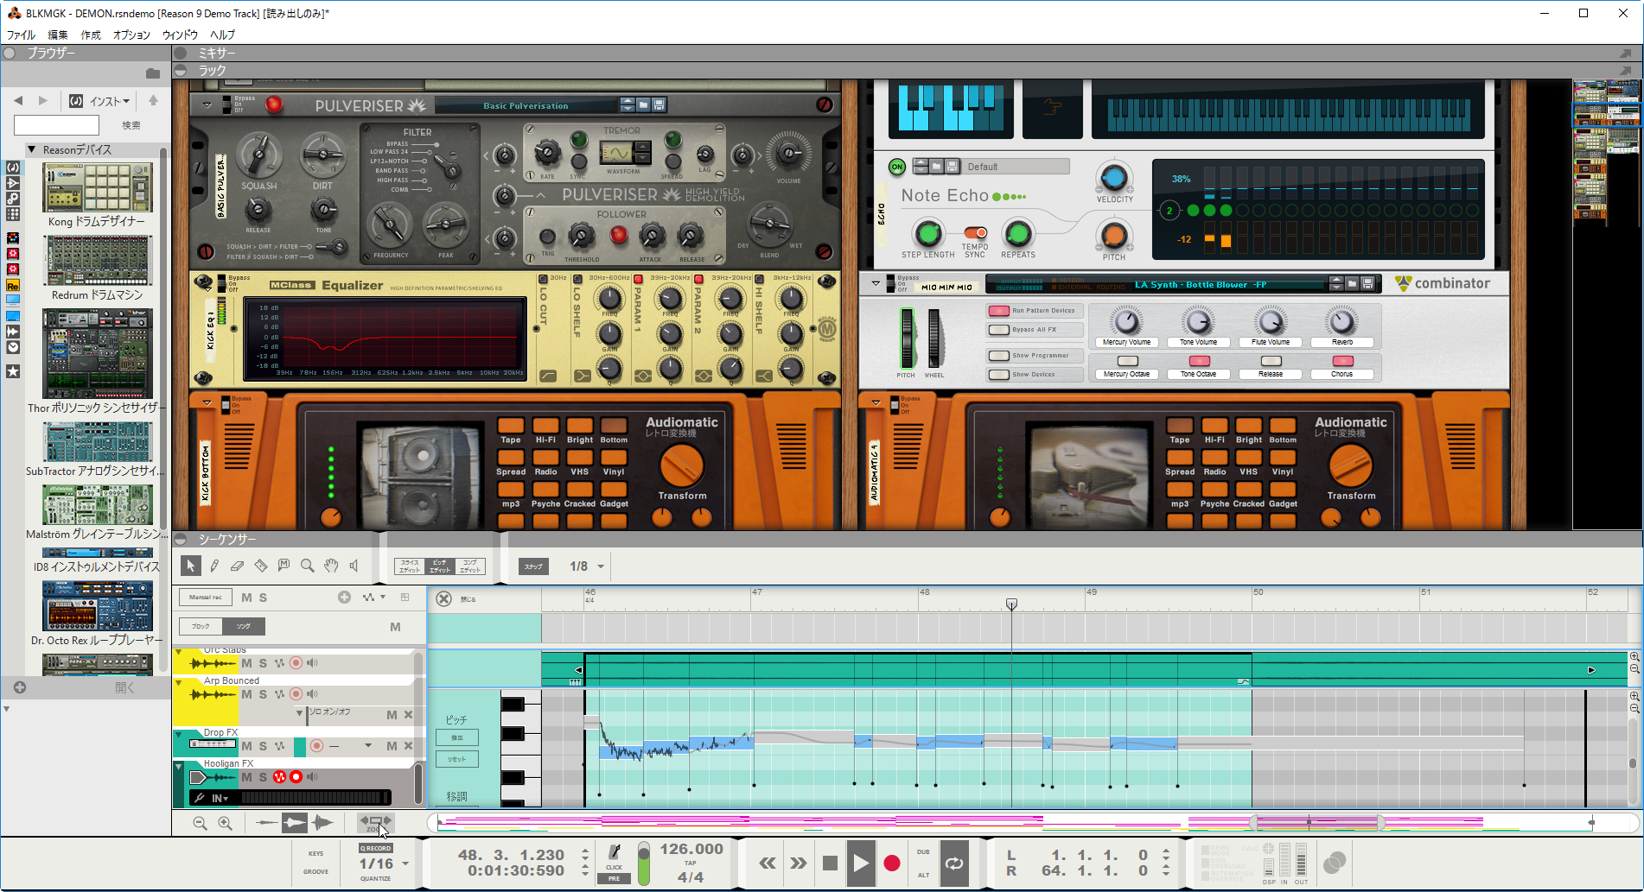1644x892 pixels.
Task: Open the 1/16 quantize value dropdown
Action: tap(405, 864)
